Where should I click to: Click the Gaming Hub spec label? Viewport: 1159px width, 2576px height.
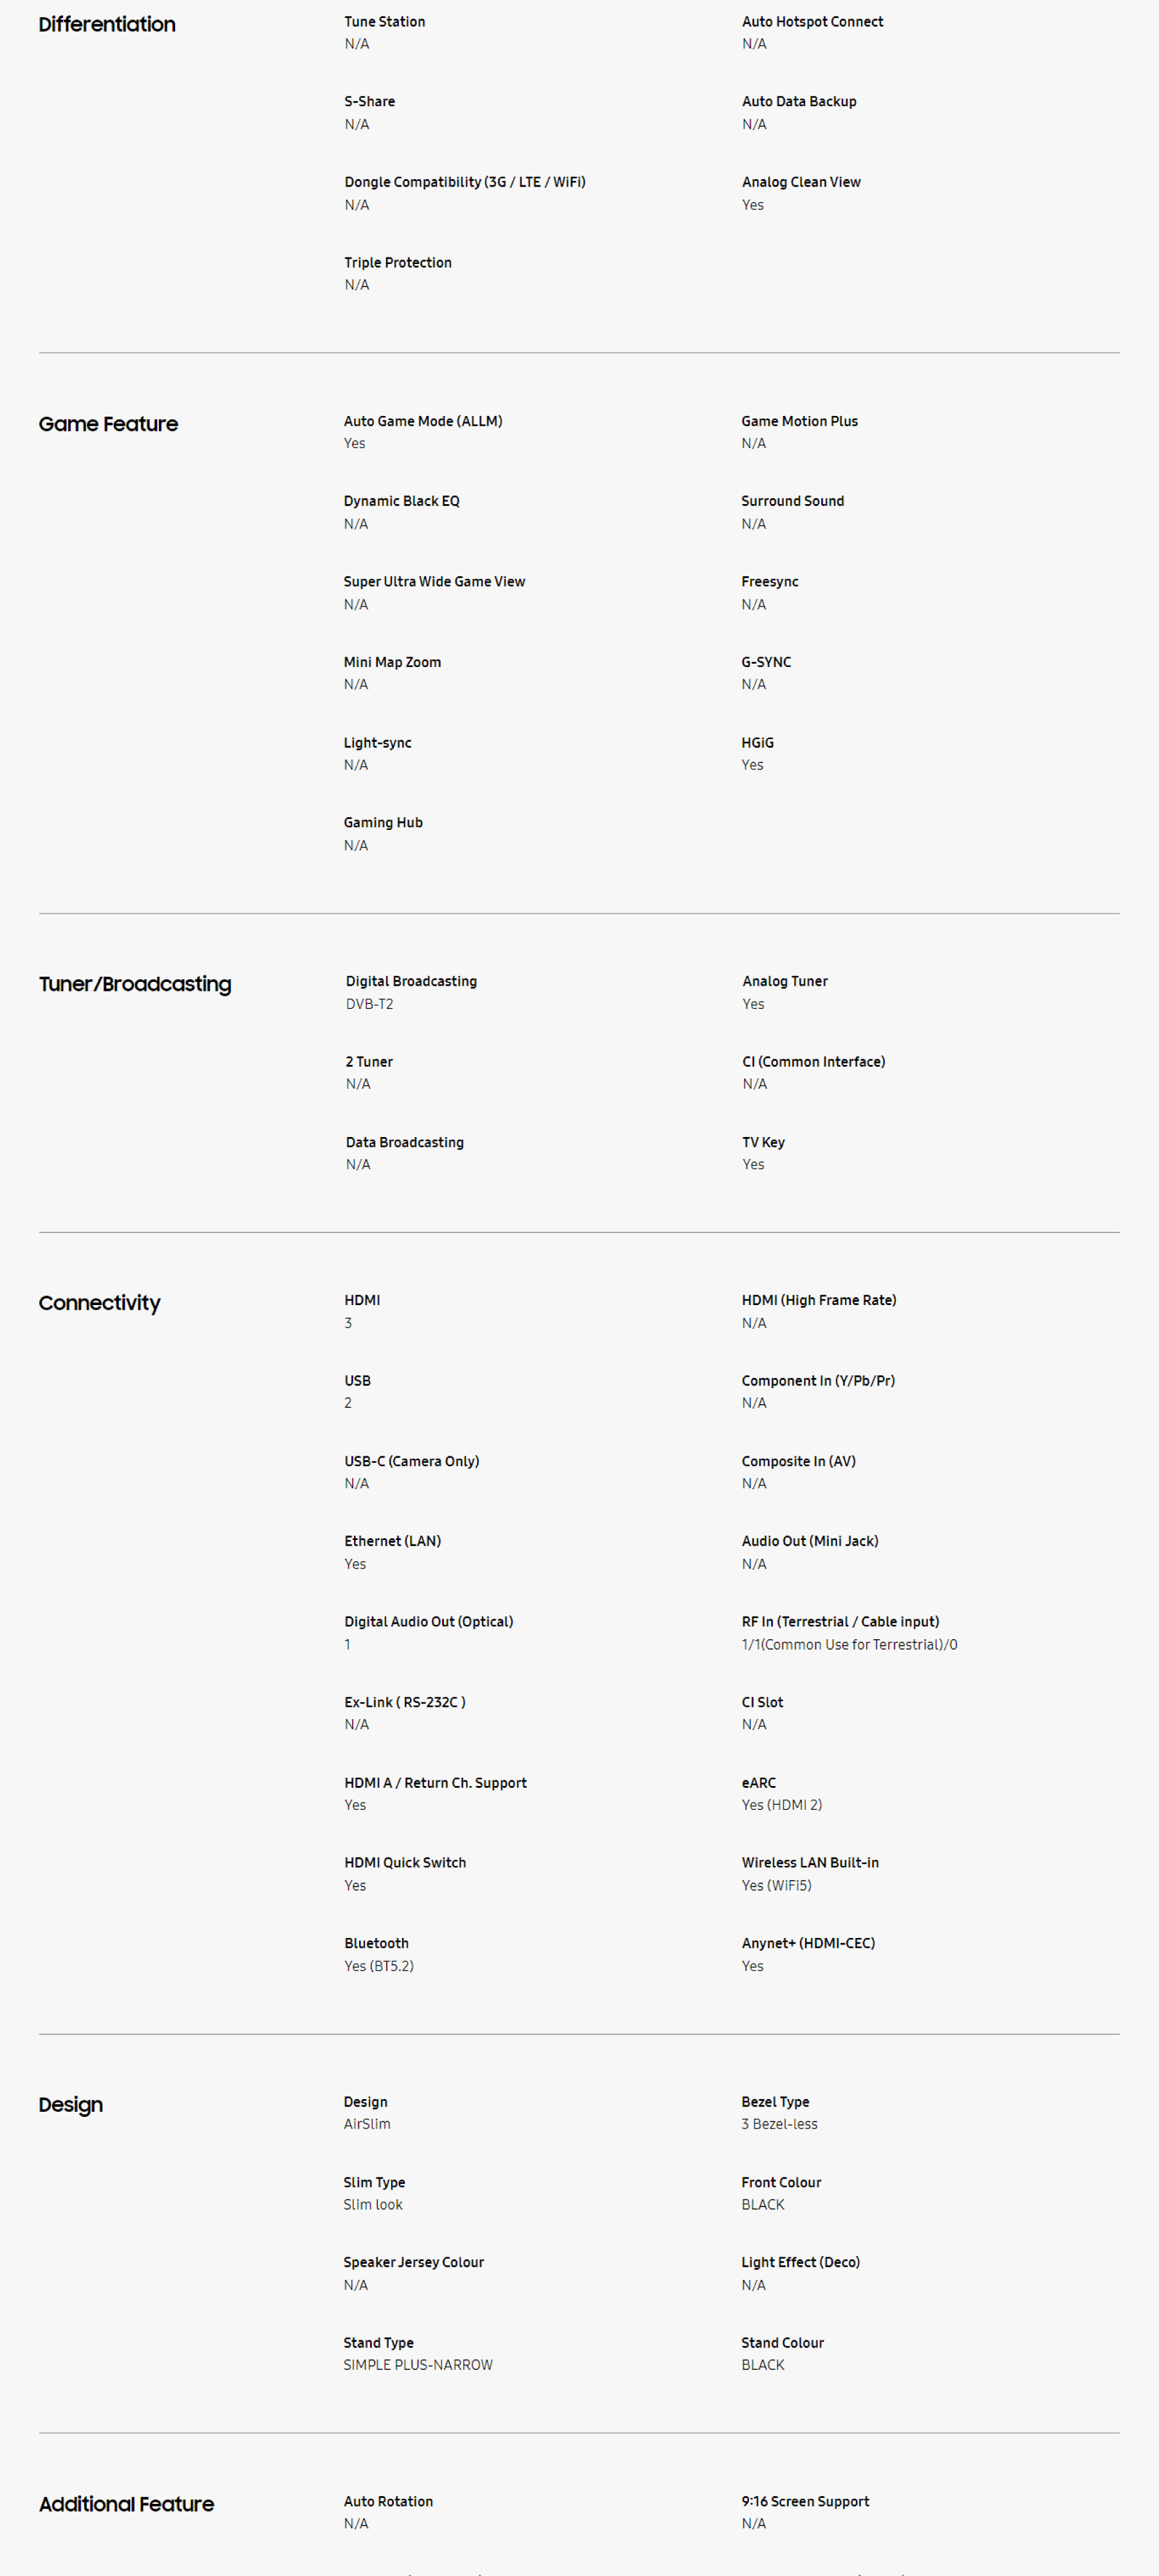click(383, 823)
